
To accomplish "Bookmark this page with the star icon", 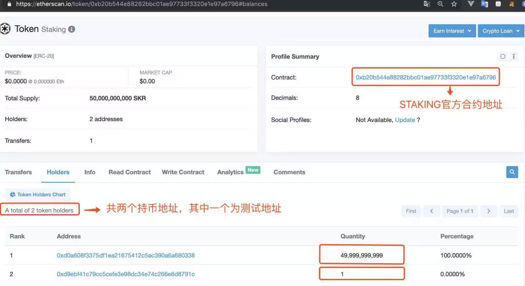I will (x=454, y=4).
